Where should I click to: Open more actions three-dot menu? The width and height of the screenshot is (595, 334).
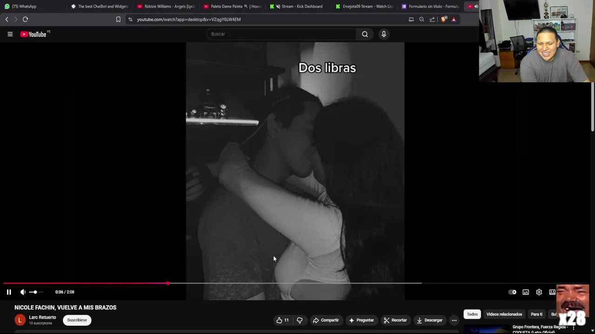(x=454, y=320)
